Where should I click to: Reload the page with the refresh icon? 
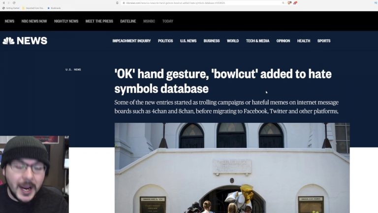click(x=14, y=3)
